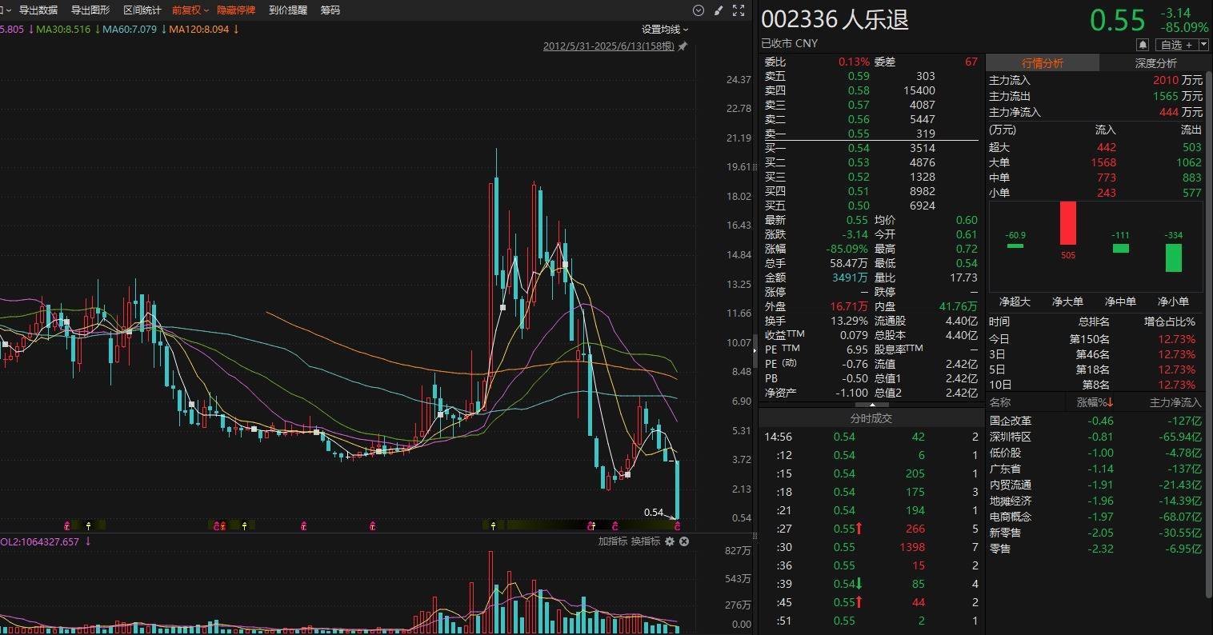Expand the arrow beside 自选 + button
Image resolution: width=1213 pixels, height=635 pixels.
[1204, 45]
